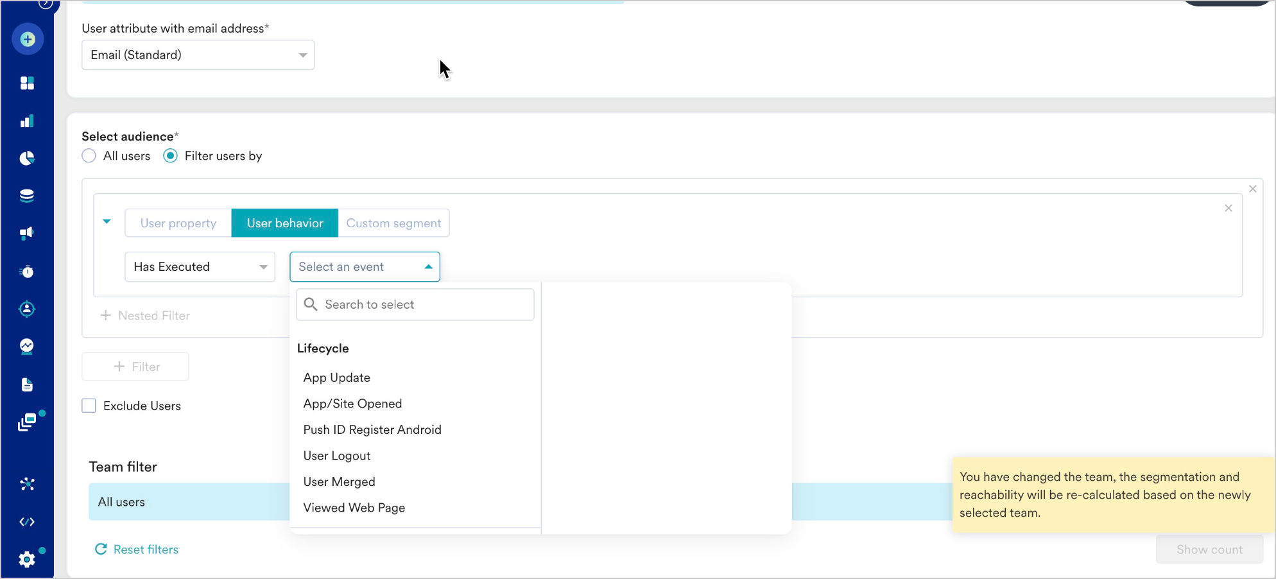Open the pie chart segments icon
The width and height of the screenshot is (1276, 579).
point(27,159)
